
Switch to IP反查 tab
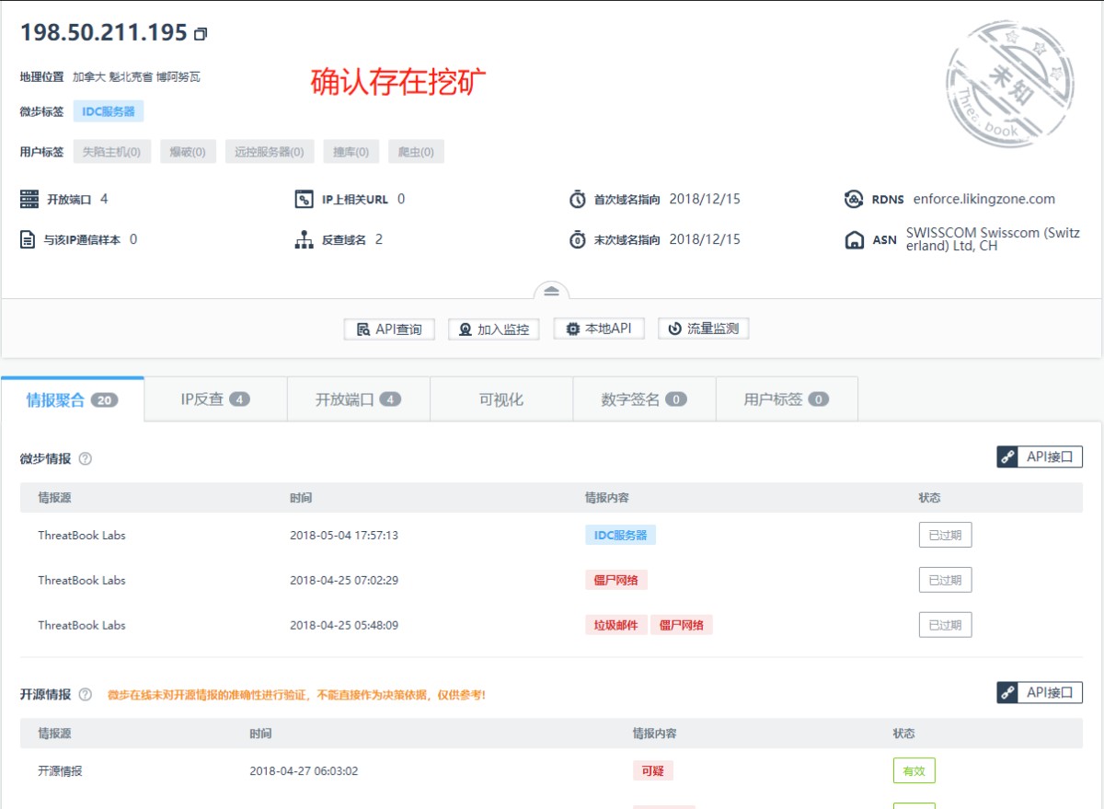[215, 399]
